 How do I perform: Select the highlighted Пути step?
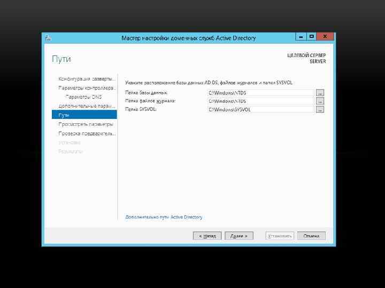(84, 115)
